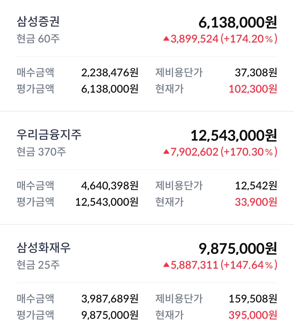The height and width of the screenshot is (336, 294).
Task: Click the +174.20% return percentage
Action: 249,39
